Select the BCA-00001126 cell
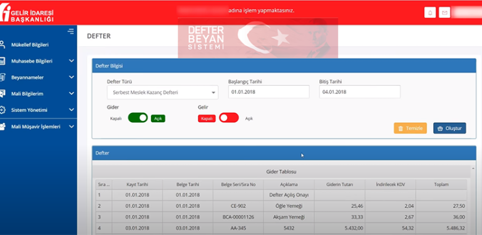 [x=238, y=217]
